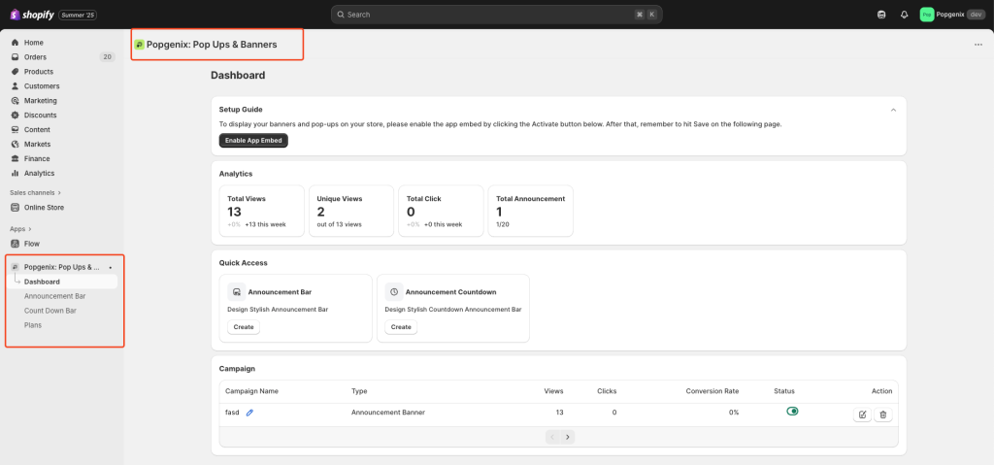Click Announcement Banner type cell
994x465 pixels.
pyautogui.click(x=388, y=413)
